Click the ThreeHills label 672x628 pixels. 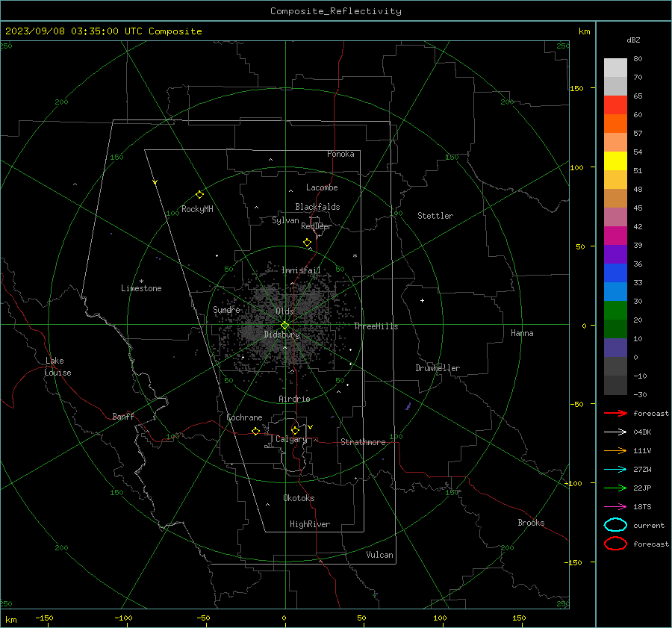point(376,326)
